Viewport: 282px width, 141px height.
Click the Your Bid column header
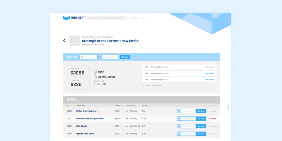[x=117, y=105]
